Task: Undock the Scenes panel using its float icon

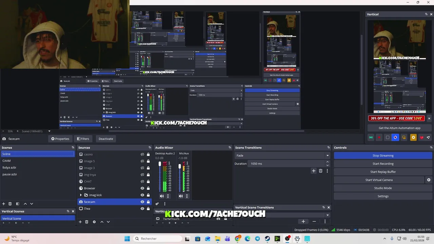Action: [73, 147]
